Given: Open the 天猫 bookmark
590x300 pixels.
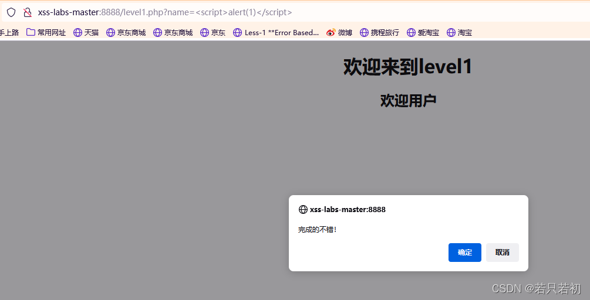Looking at the screenshot, I should pyautogui.click(x=86, y=33).
